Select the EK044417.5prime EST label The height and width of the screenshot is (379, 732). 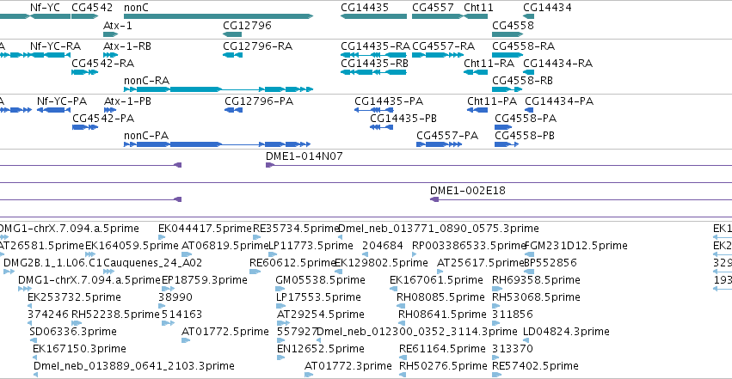[x=205, y=229]
